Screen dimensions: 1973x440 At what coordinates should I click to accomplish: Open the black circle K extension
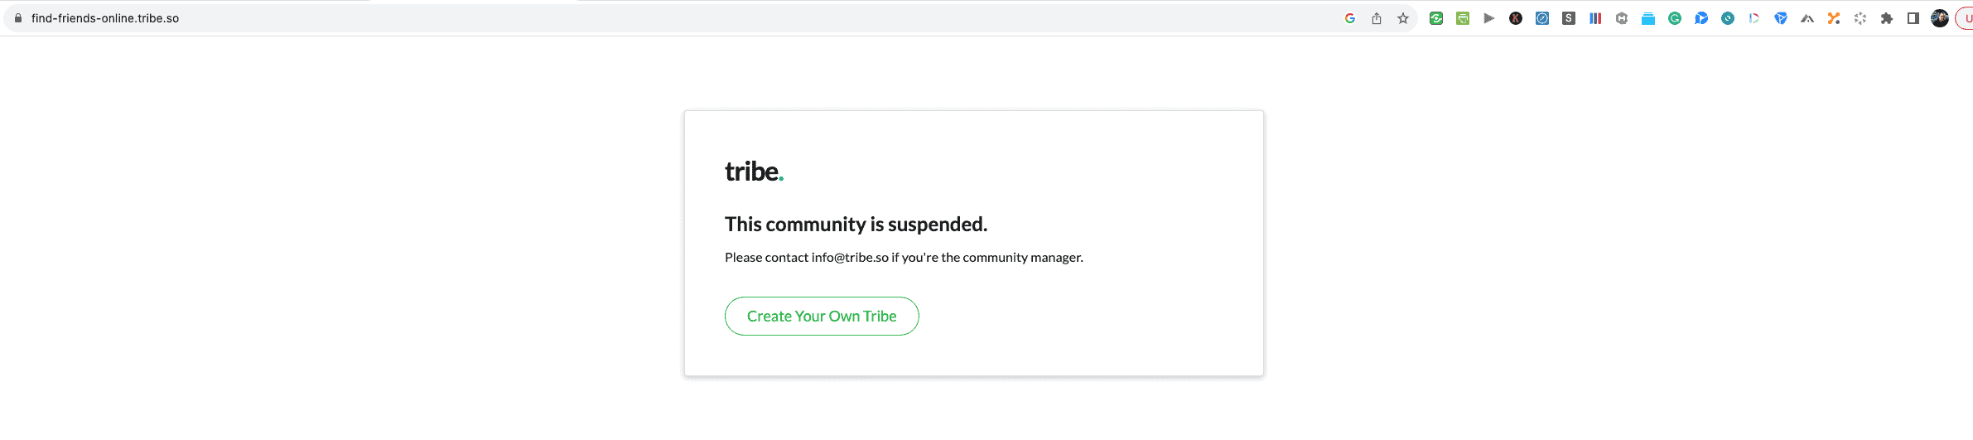tap(1516, 18)
